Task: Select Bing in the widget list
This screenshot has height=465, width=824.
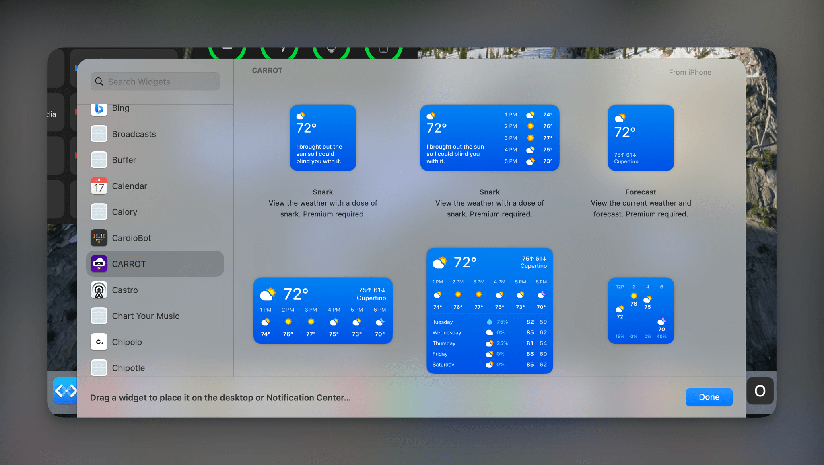Action: pyautogui.click(x=155, y=109)
